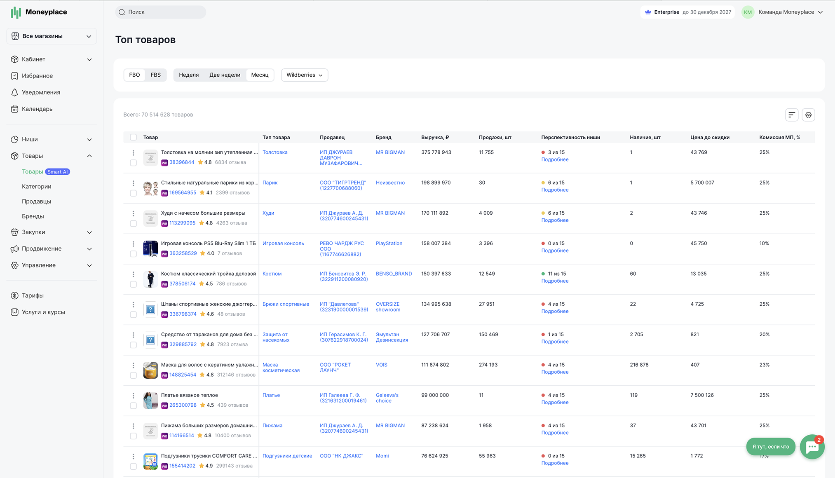Click the Я тут, если что button
The height and width of the screenshot is (478, 835).
click(771, 447)
